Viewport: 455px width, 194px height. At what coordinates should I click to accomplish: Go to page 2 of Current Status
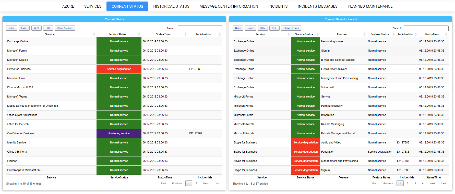pos(196,184)
